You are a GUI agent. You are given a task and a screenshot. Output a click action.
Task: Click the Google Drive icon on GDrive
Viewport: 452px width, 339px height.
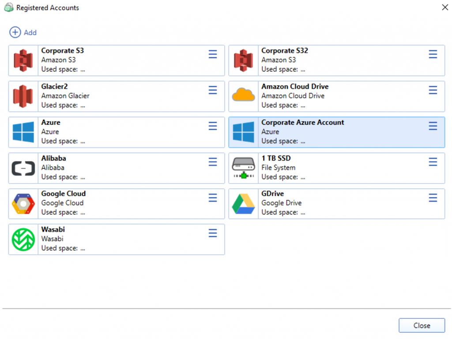(243, 203)
